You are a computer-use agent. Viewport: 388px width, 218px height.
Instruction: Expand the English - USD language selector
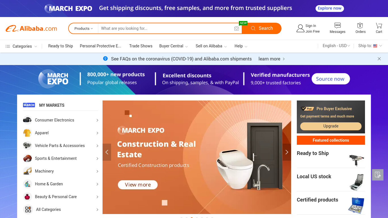pos(336,46)
